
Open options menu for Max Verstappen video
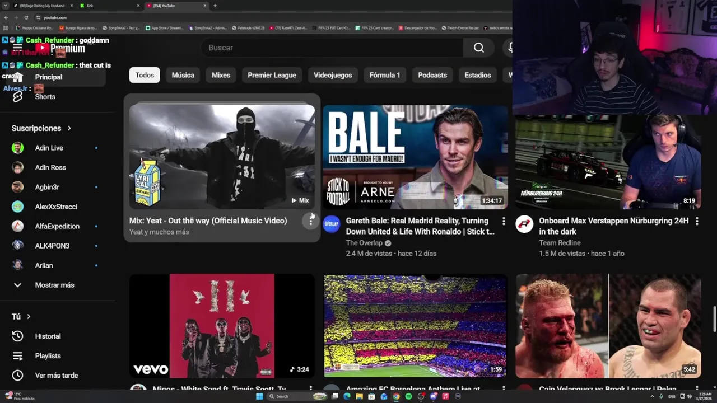point(697,221)
